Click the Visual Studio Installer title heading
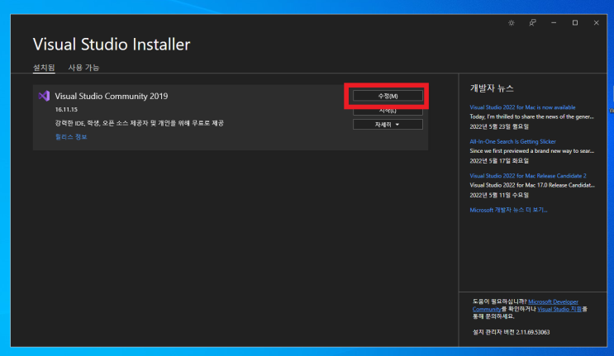Image resolution: width=614 pixels, height=356 pixels. coord(112,45)
